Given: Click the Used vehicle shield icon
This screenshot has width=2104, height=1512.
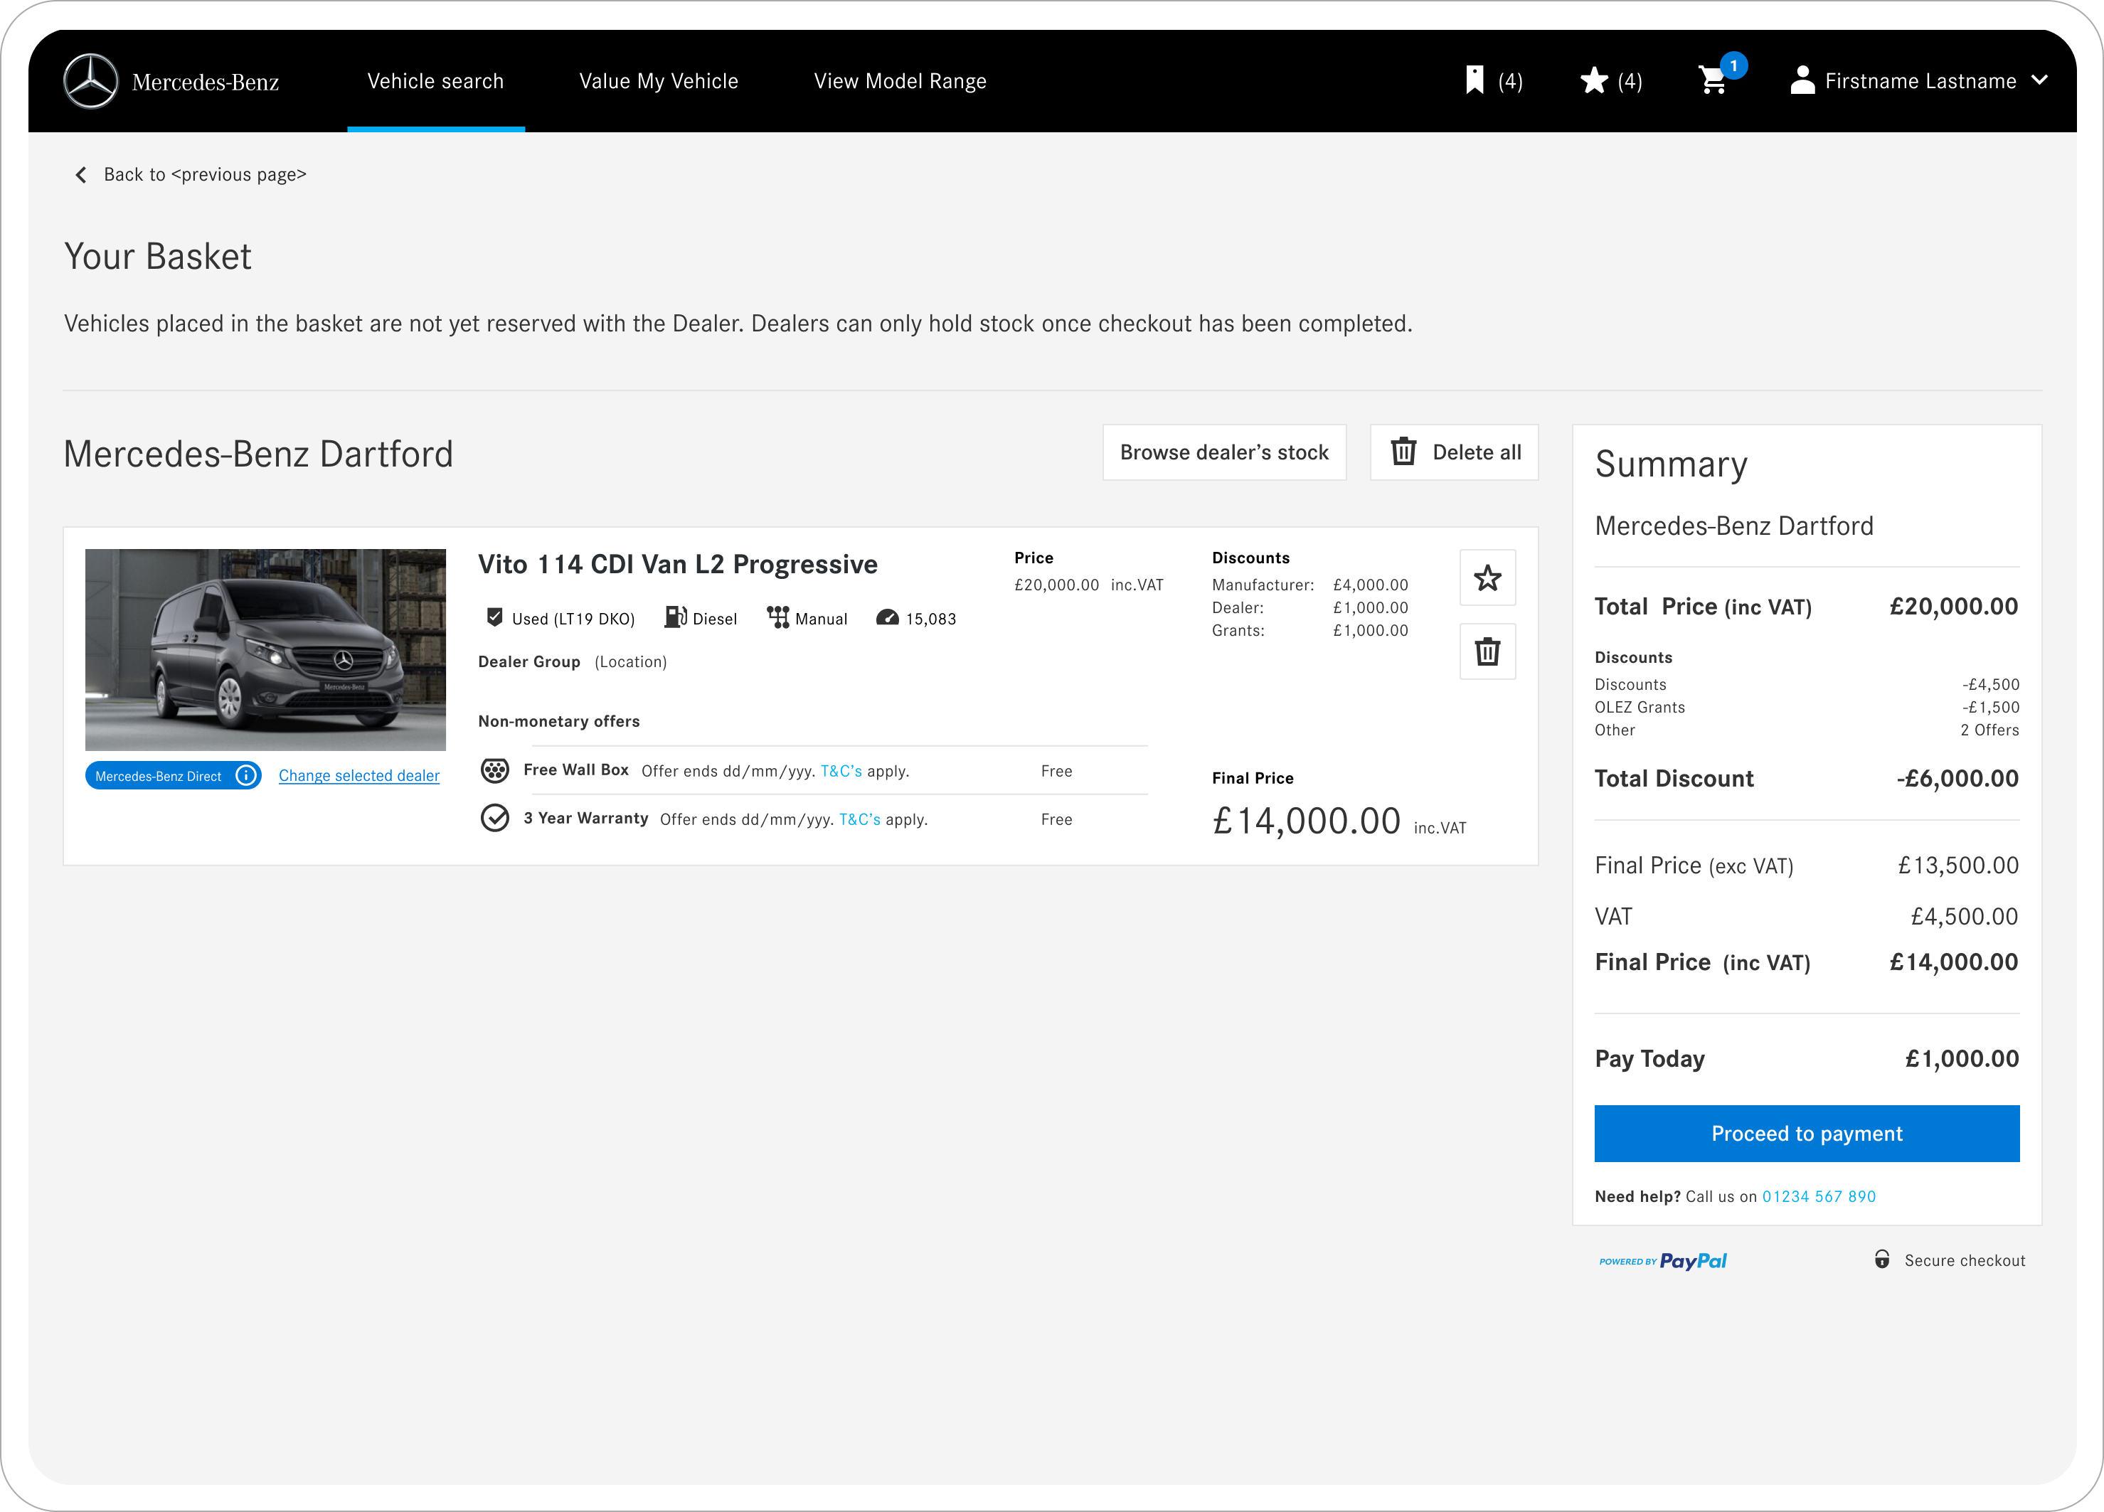Looking at the screenshot, I should 495,617.
